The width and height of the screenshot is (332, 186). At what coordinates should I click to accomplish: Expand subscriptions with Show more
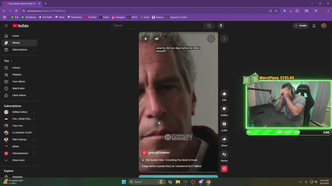tap(20, 160)
